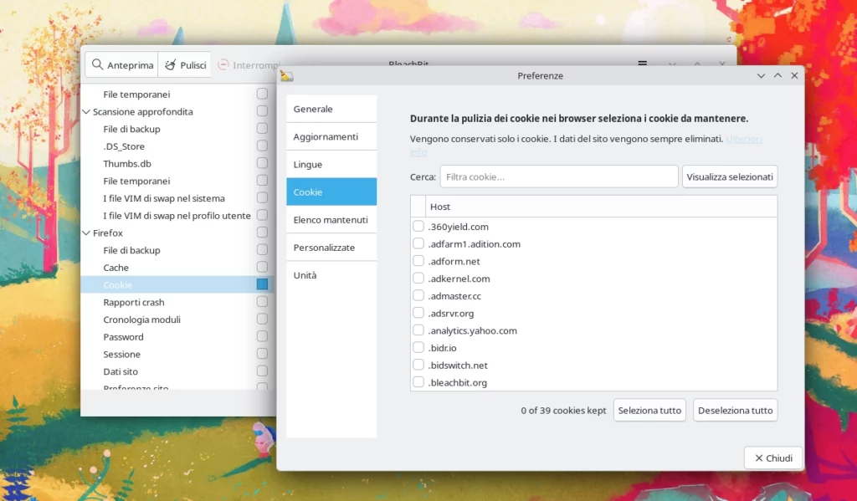The height and width of the screenshot is (501, 857).
Task: Uncheck Cookie under the Firefox section
Action: pos(262,284)
